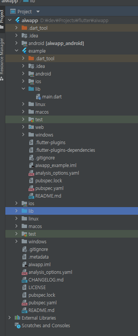This screenshot has width=138, height=336.
Task: Collapse the aiwapp root node
Action: (10, 20)
